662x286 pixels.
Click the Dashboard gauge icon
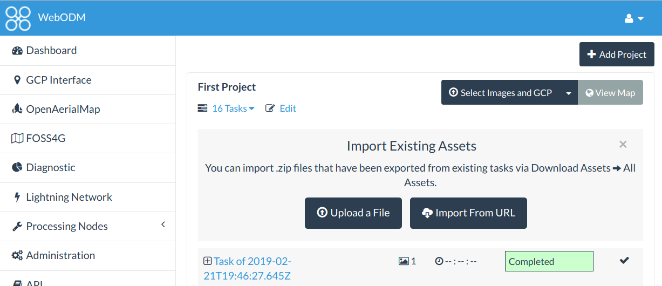tap(17, 51)
